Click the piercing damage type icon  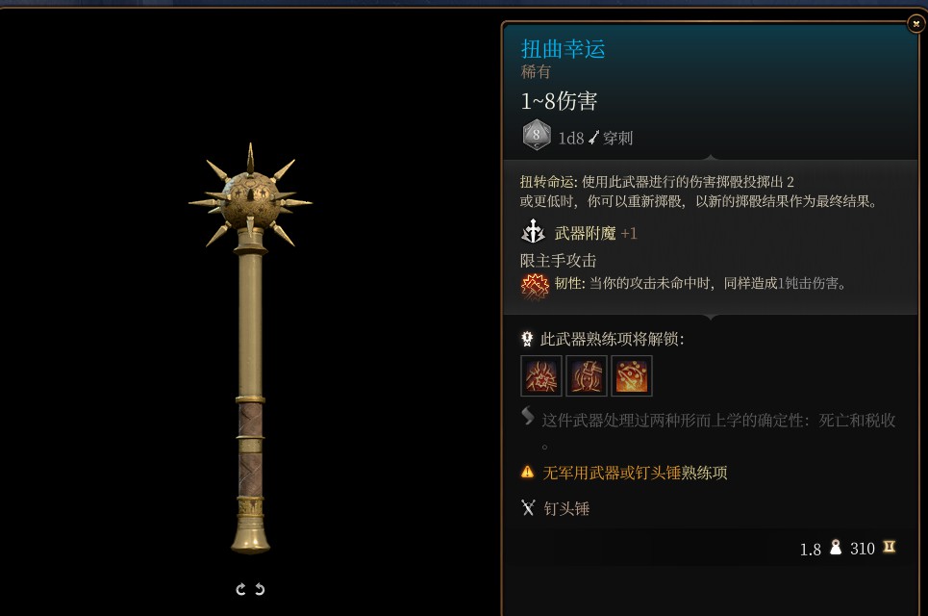tap(593, 138)
